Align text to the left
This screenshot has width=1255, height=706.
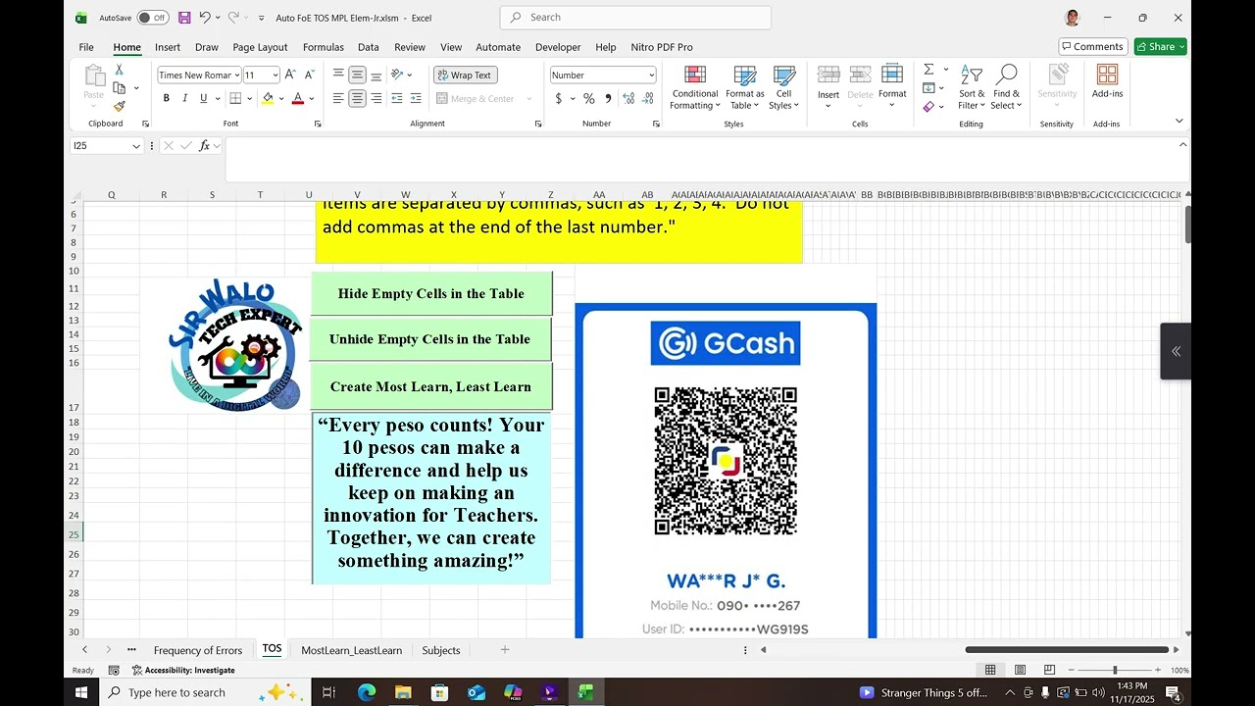338,98
